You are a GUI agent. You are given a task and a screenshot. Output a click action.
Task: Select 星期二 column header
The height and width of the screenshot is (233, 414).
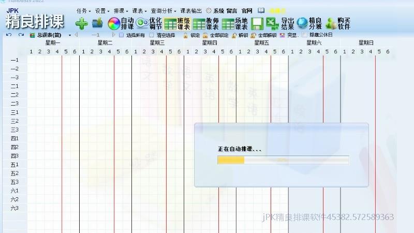coord(105,42)
